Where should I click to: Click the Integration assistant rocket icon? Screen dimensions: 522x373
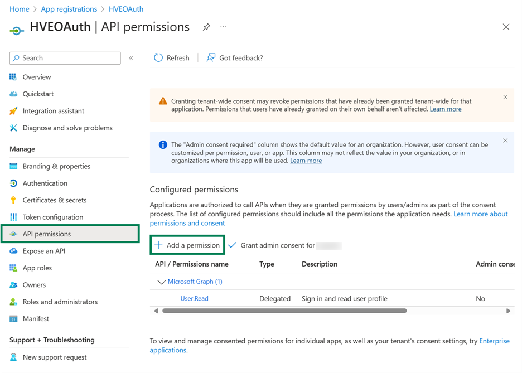click(x=13, y=111)
